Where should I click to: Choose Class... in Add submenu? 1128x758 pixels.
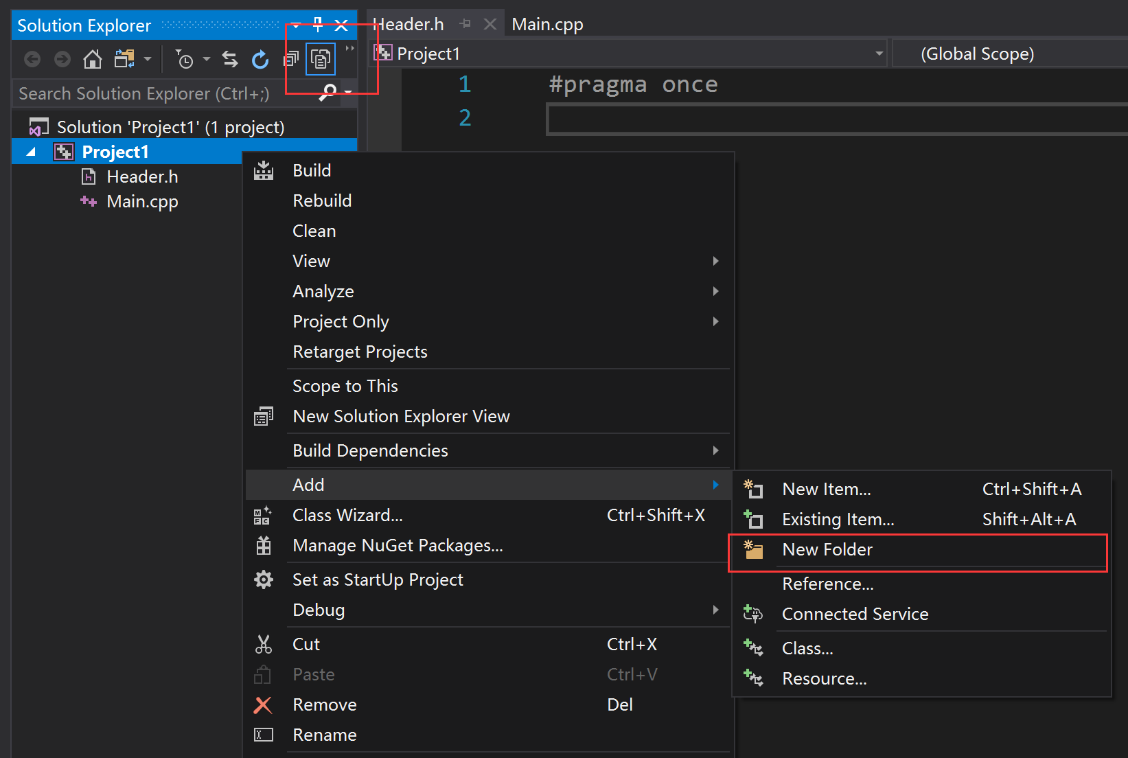click(x=921, y=648)
